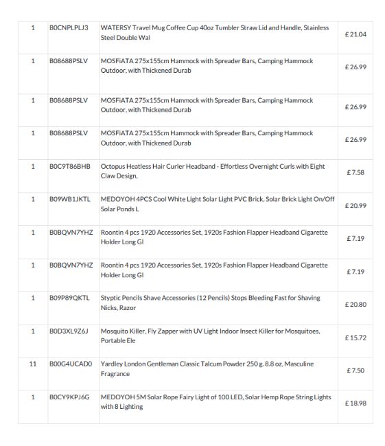Select the Mosquito Killer Fly Zapper description

coord(210,336)
